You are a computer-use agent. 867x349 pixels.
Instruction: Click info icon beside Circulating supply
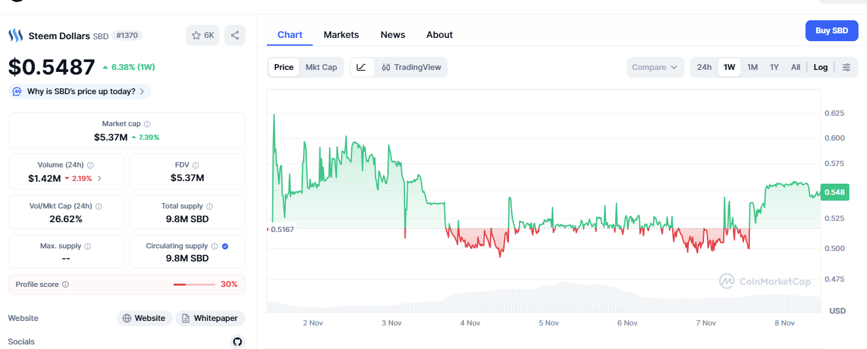point(214,246)
